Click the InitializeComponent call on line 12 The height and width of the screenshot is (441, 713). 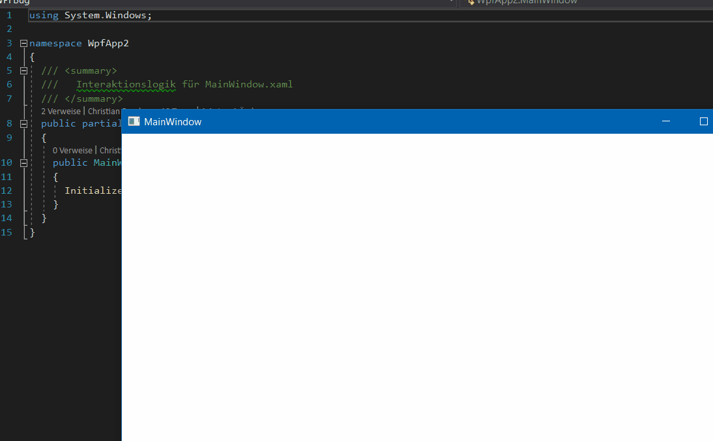coord(93,190)
